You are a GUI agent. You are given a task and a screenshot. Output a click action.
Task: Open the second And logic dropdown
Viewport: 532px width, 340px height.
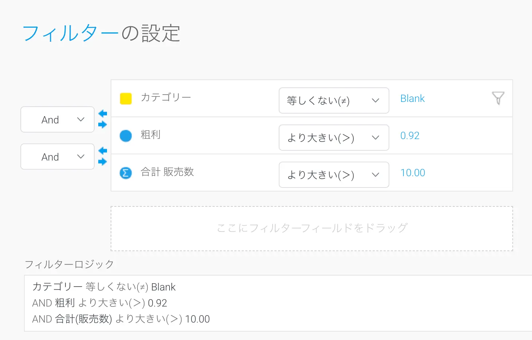(x=57, y=157)
